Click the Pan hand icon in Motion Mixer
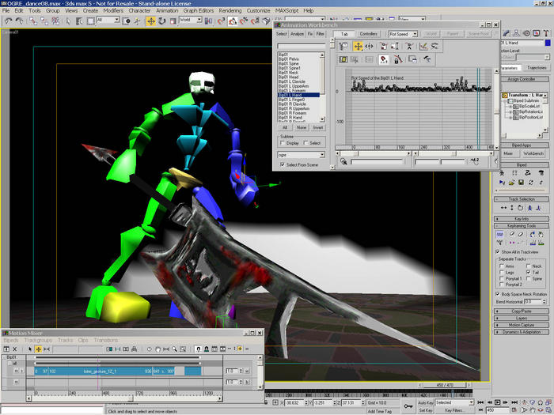Image resolution: width=554 pixels, height=415 pixels. coord(158,349)
